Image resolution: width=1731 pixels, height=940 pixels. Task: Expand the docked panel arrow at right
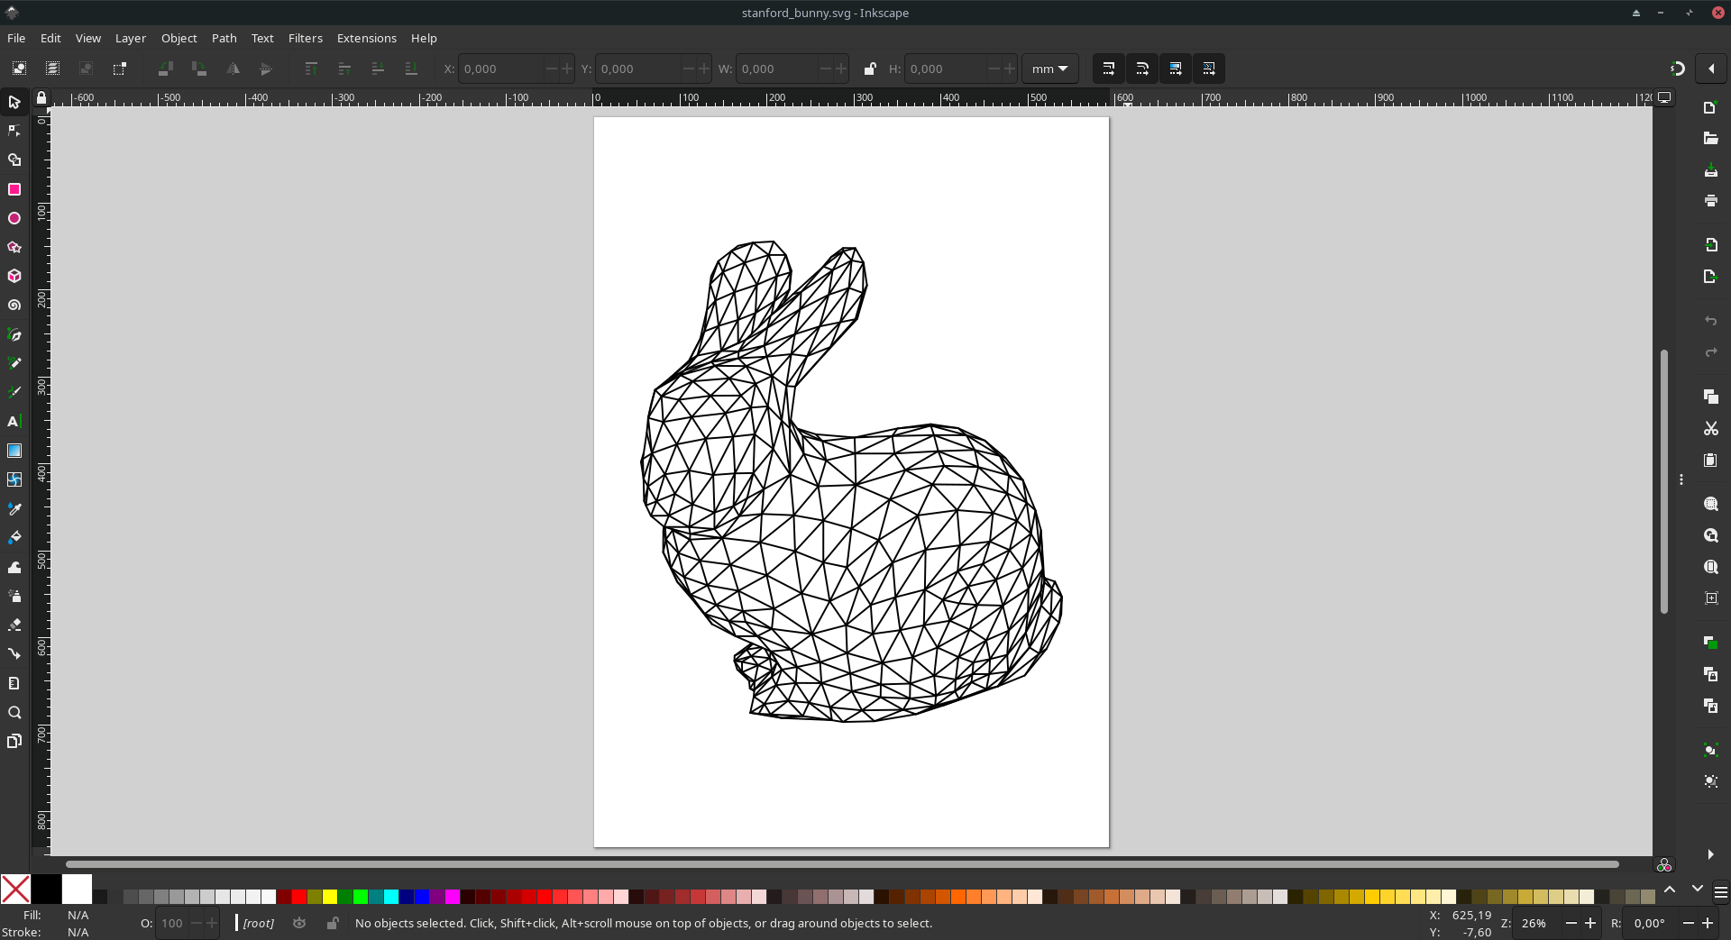1710,854
